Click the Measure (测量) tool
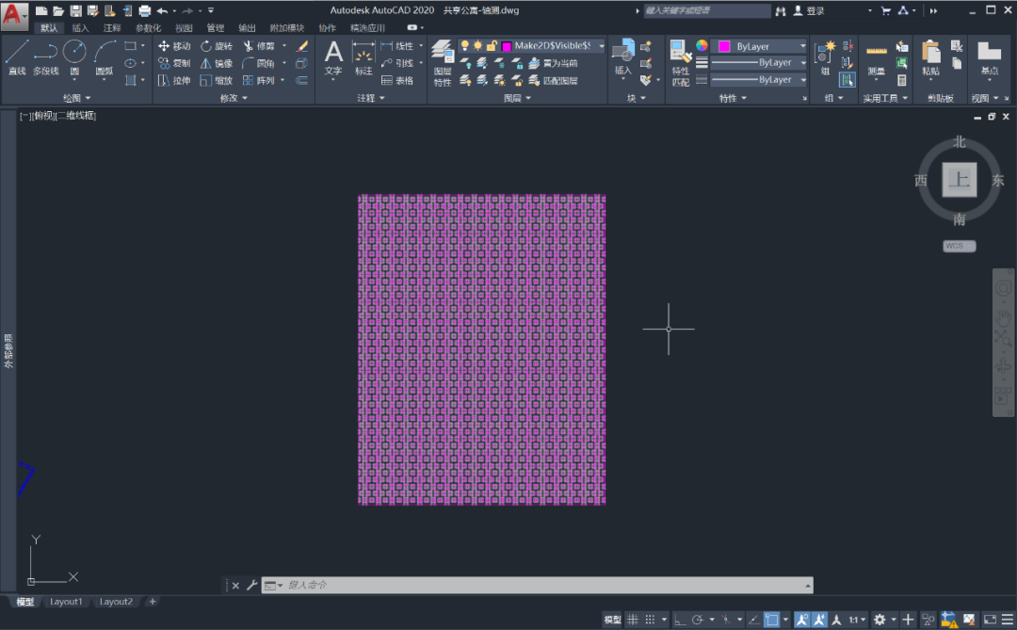Viewport: 1017px width, 630px height. pos(877,58)
